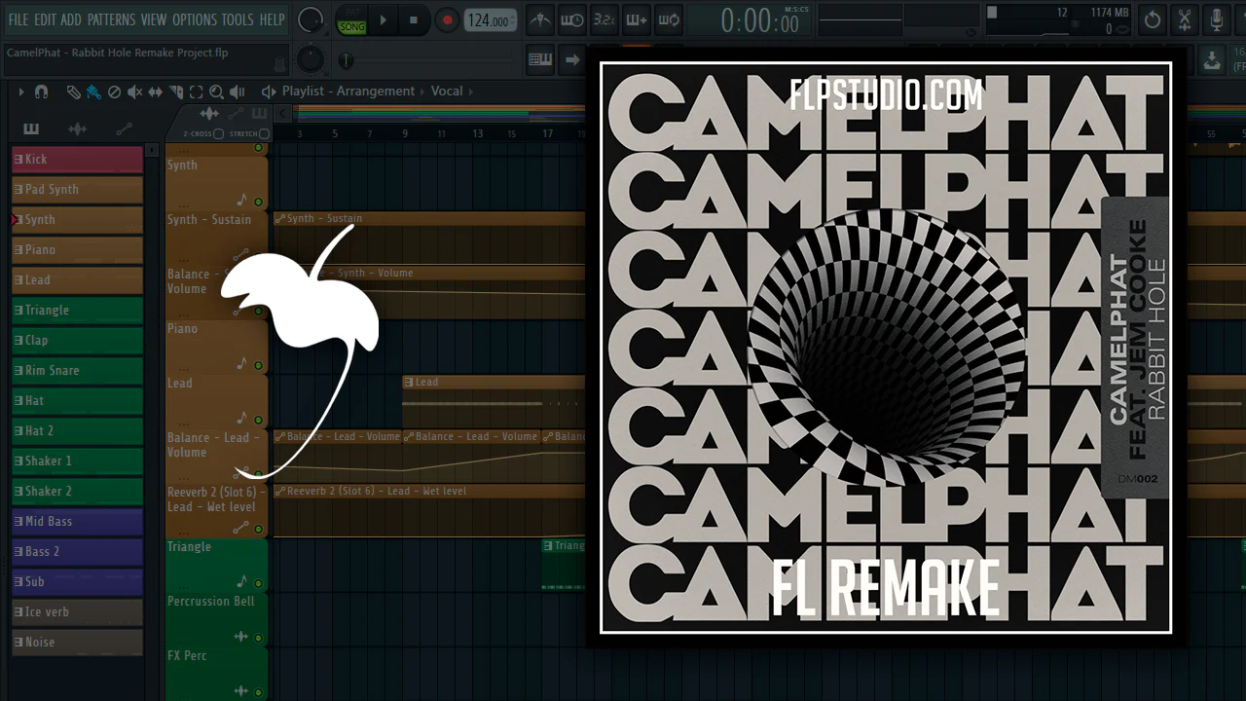Select the Pad Synth pattern in the picker

77,190
